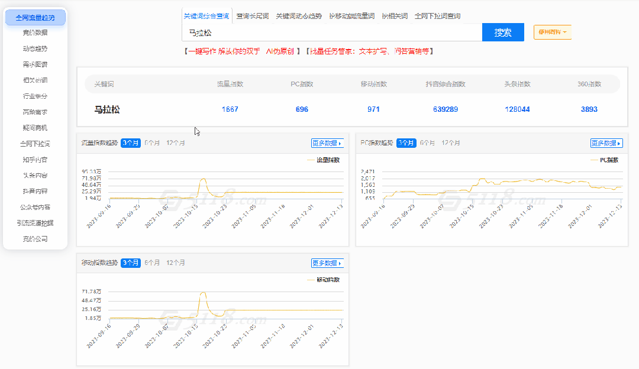Screen dimensions: 639x369
Task: Click the 抖音综合指数 column header
Action: coord(446,85)
